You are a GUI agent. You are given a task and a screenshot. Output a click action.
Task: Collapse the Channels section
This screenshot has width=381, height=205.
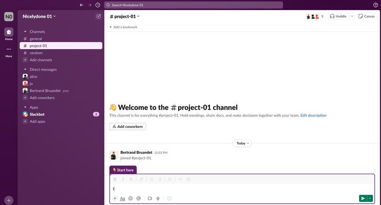(x=25, y=32)
